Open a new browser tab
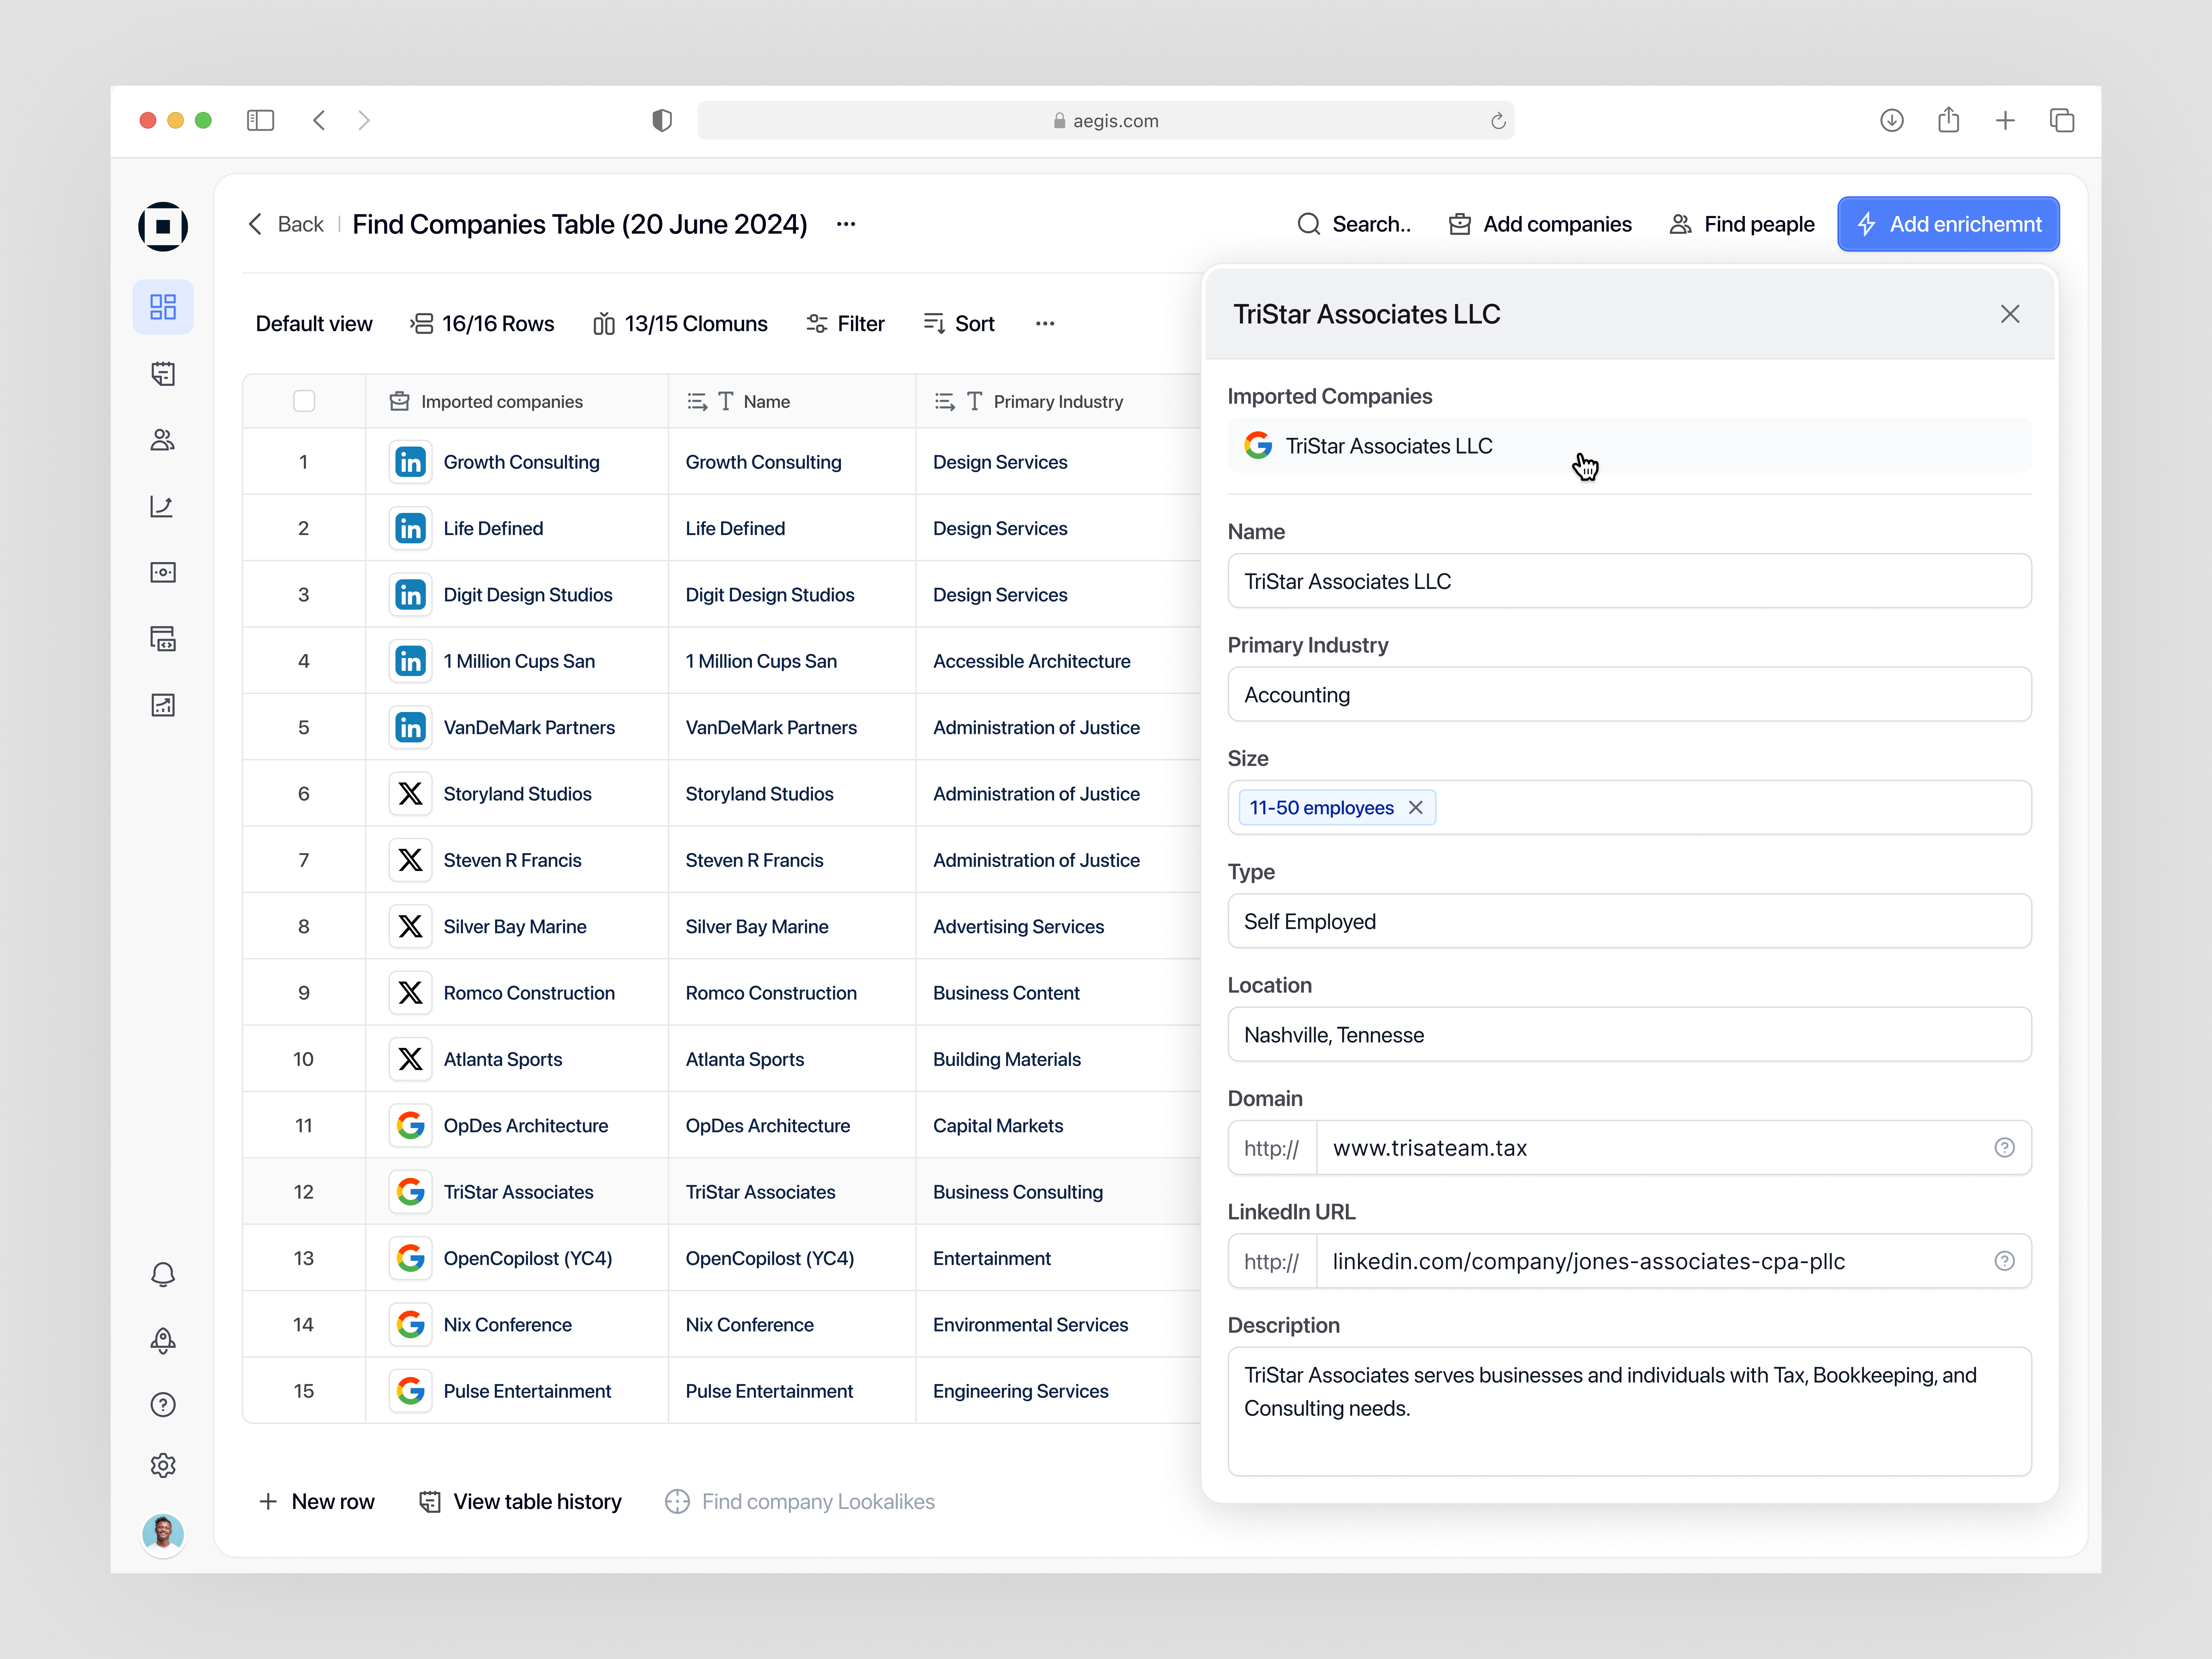Screen dimensions: 2212x1659 [2005, 121]
